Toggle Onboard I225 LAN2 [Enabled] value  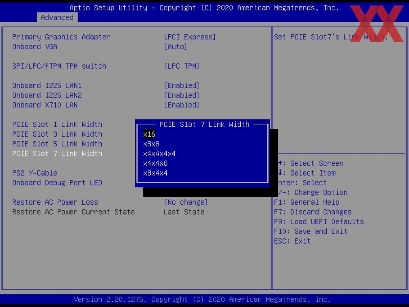coord(182,95)
